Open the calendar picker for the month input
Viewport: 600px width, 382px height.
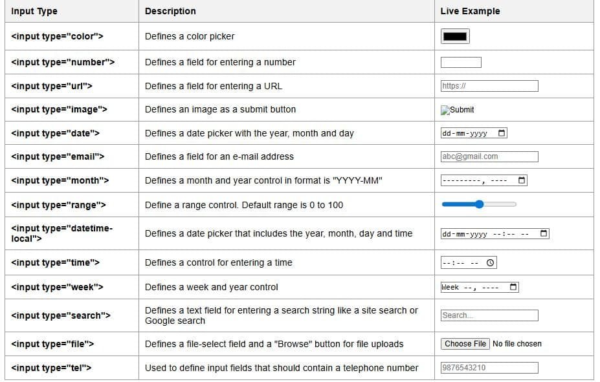[x=522, y=180]
